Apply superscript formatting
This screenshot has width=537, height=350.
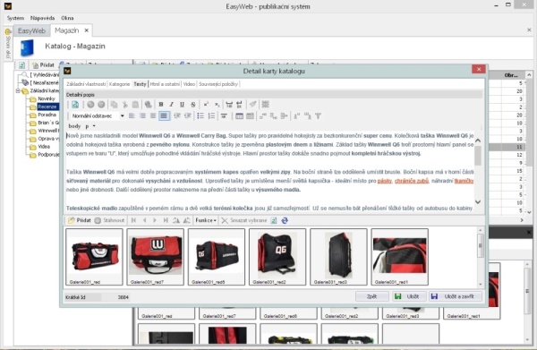206,105
